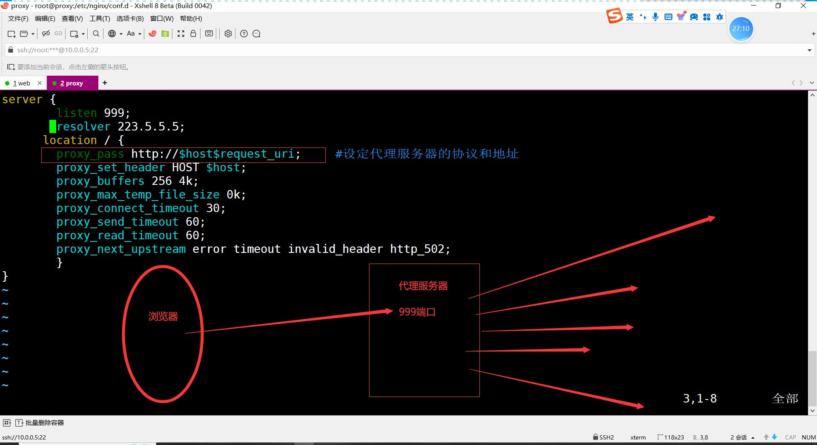817x445 pixels.
Task: Toggle Sogou punctuation mode
Action: pos(643,17)
